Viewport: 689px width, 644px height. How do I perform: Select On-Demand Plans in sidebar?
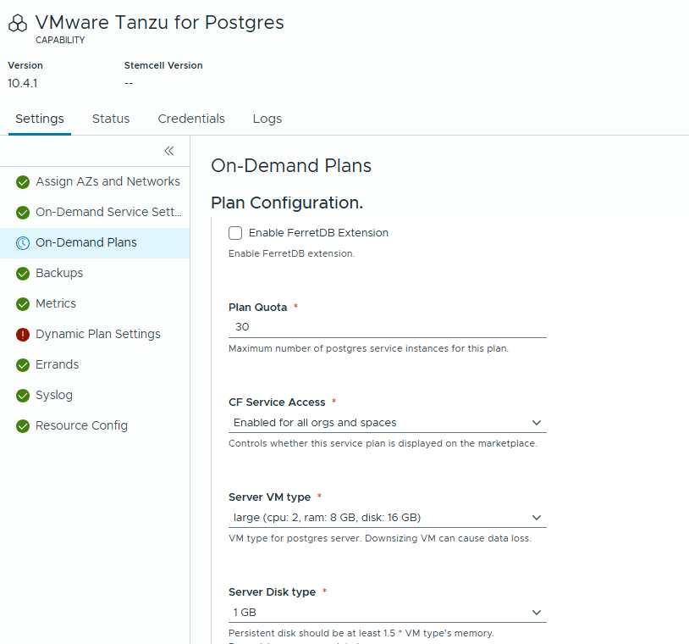pyautogui.click(x=95, y=243)
